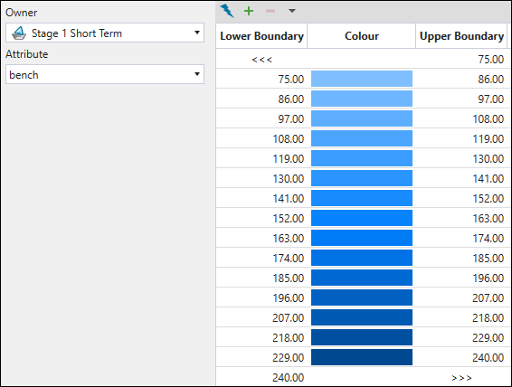Click the red minus remove-range icon
The height and width of the screenshot is (387, 512).
pyautogui.click(x=270, y=11)
